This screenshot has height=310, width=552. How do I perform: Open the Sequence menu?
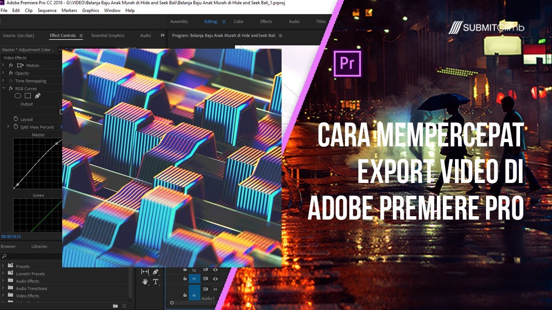(47, 10)
